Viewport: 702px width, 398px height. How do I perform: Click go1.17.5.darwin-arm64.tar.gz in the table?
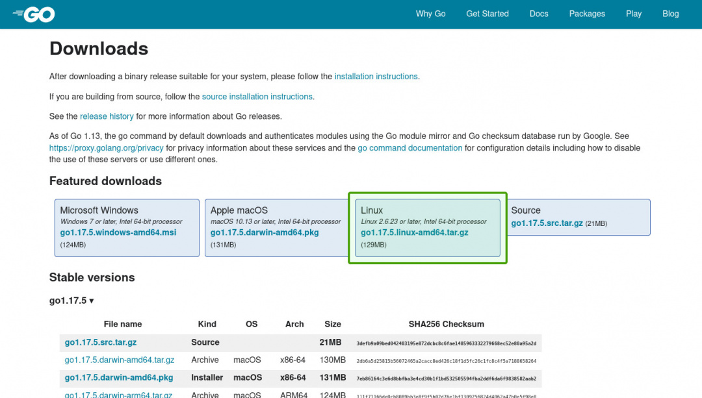tap(118, 395)
